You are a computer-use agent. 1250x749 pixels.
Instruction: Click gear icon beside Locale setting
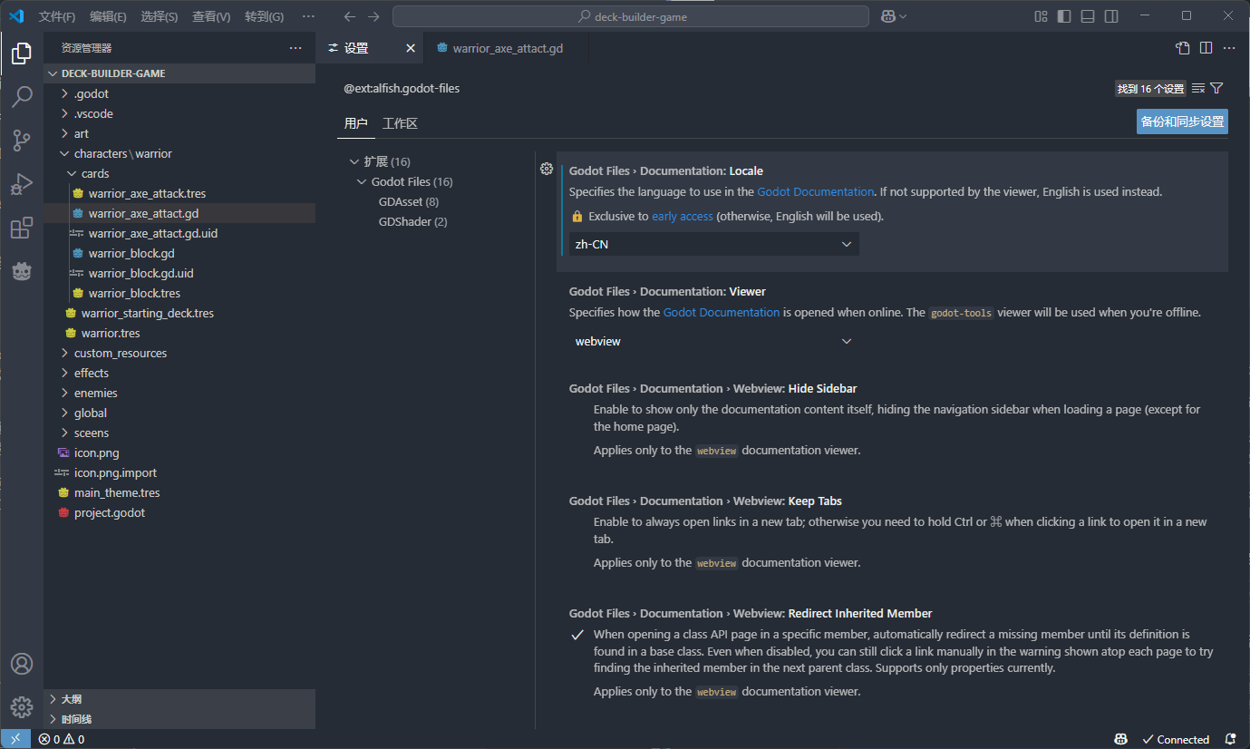(547, 169)
